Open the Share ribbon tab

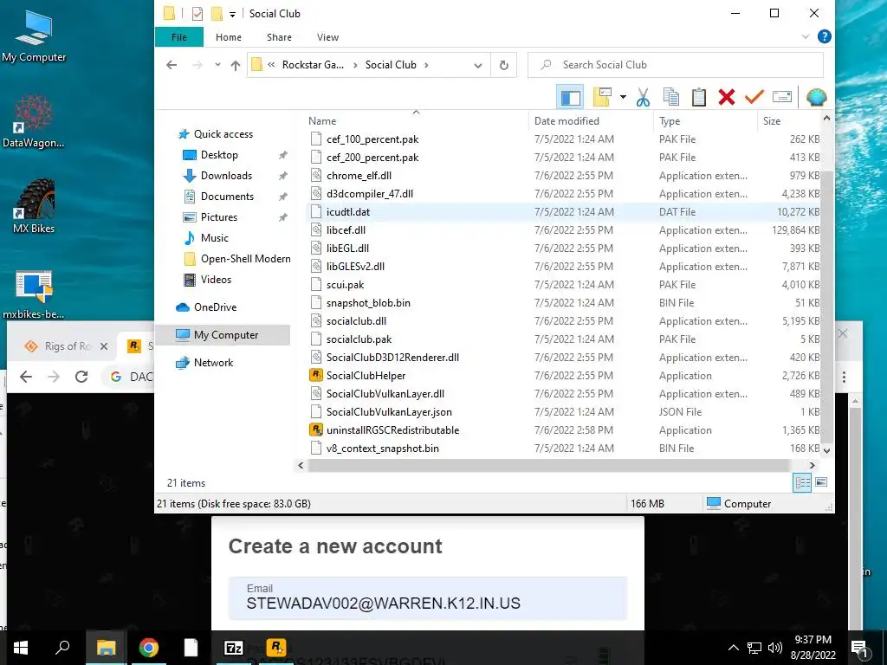tap(280, 37)
